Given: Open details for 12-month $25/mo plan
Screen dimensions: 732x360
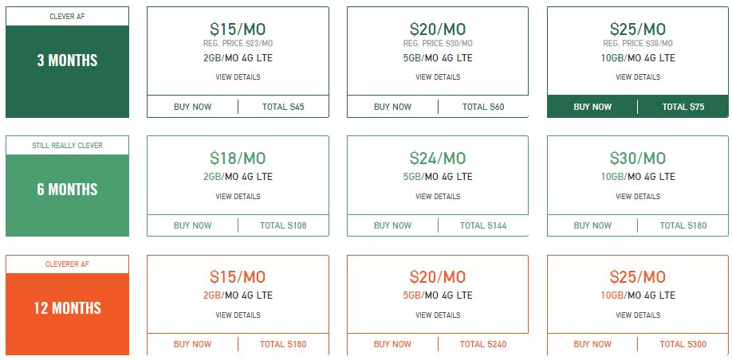Looking at the screenshot, I should coord(638,315).
